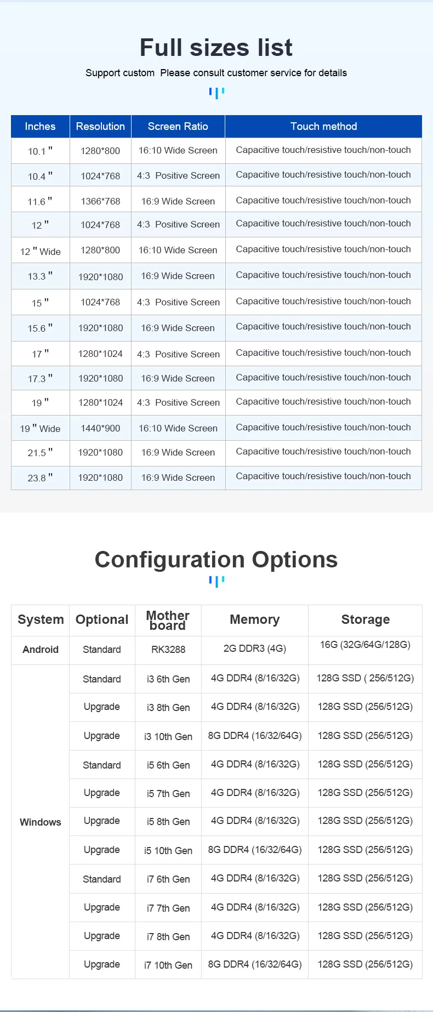Click the "Configuration Options" heading
This screenshot has width=433, height=1012.
[216, 560]
